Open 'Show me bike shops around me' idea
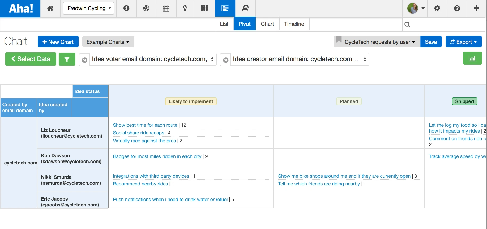Image resolution: width=487 pixels, height=229 pixels. 344,176
